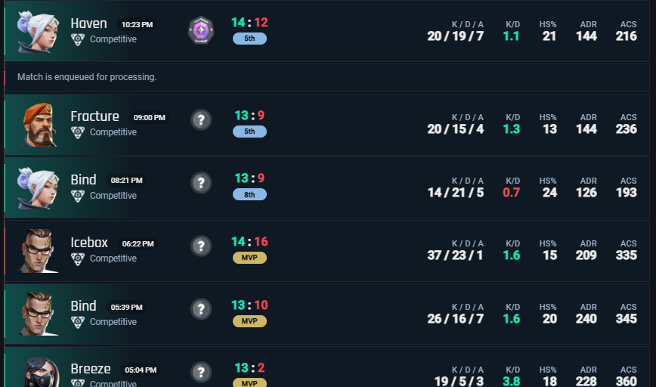This screenshot has height=387, width=656.
Task: Click the Competitive mode icon under Haven
Action: (x=77, y=39)
